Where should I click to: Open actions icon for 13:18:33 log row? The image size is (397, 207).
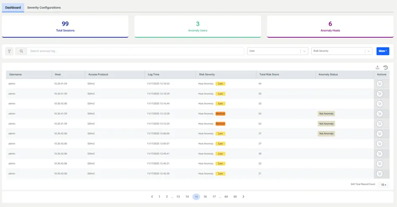(x=379, y=84)
